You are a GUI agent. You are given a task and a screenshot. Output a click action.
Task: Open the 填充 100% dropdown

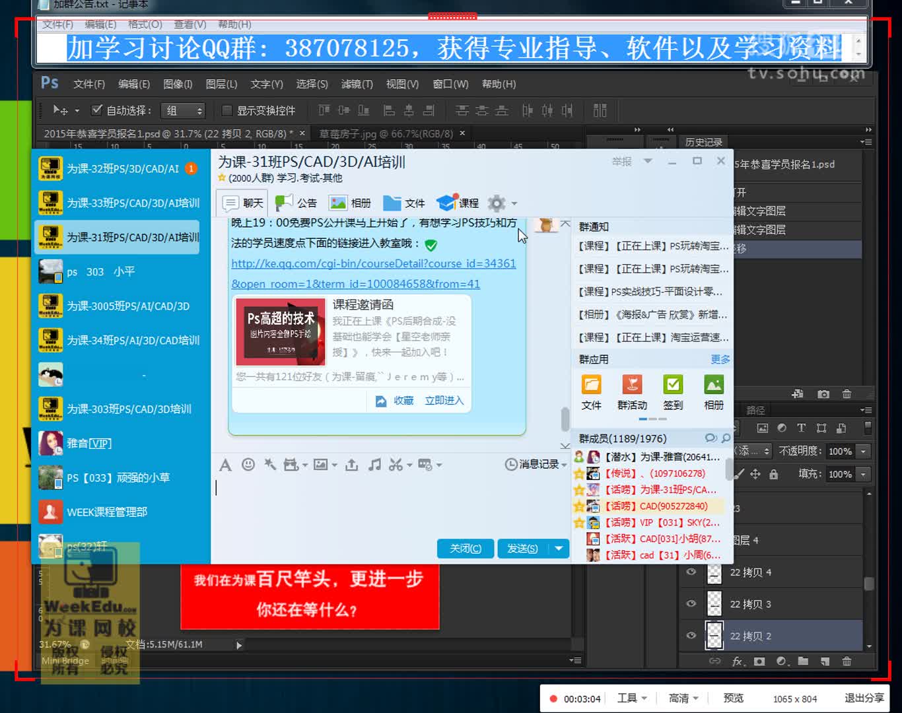point(863,474)
